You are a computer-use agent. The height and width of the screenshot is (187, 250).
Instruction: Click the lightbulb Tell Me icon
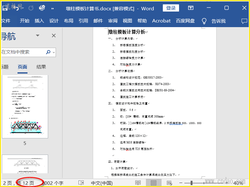[x=204, y=21]
